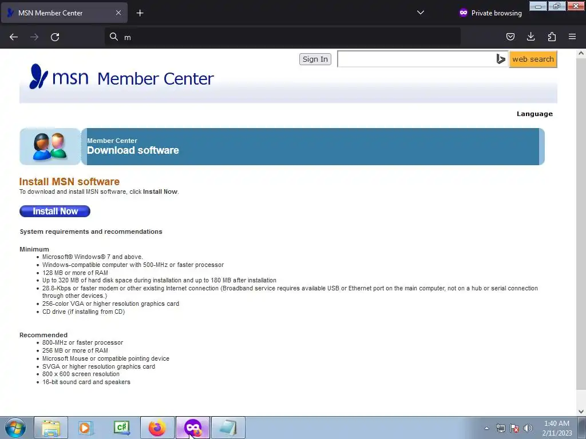Reload the current page
The height and width of the screenshot is (439, 586).
click(x=55, y=37)
